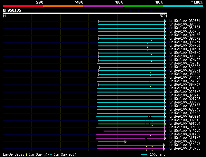
Task: Click the green arrowhead of the A9T0L4 alignment
Action: [165, 123]
